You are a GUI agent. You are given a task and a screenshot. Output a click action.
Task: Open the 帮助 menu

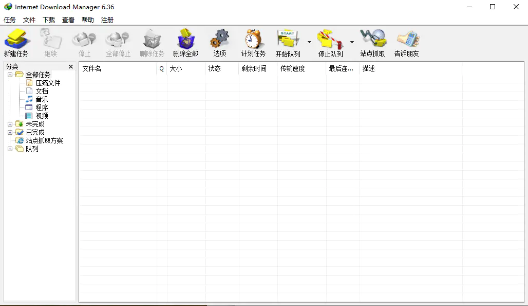pyautogui.click(x=88, y=20)
